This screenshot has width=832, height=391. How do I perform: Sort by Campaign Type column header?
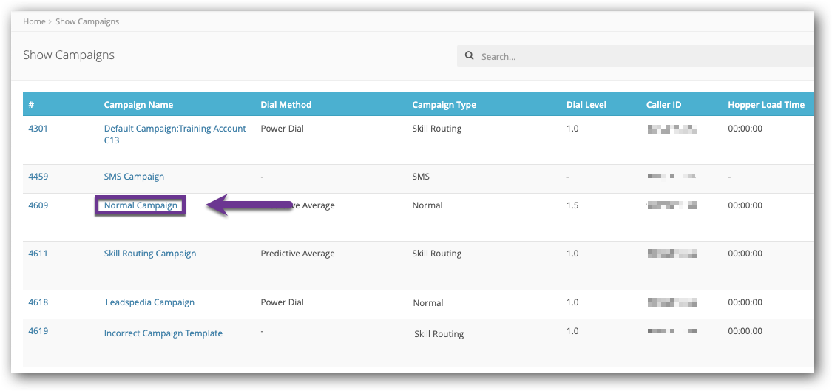pos(444,105)
